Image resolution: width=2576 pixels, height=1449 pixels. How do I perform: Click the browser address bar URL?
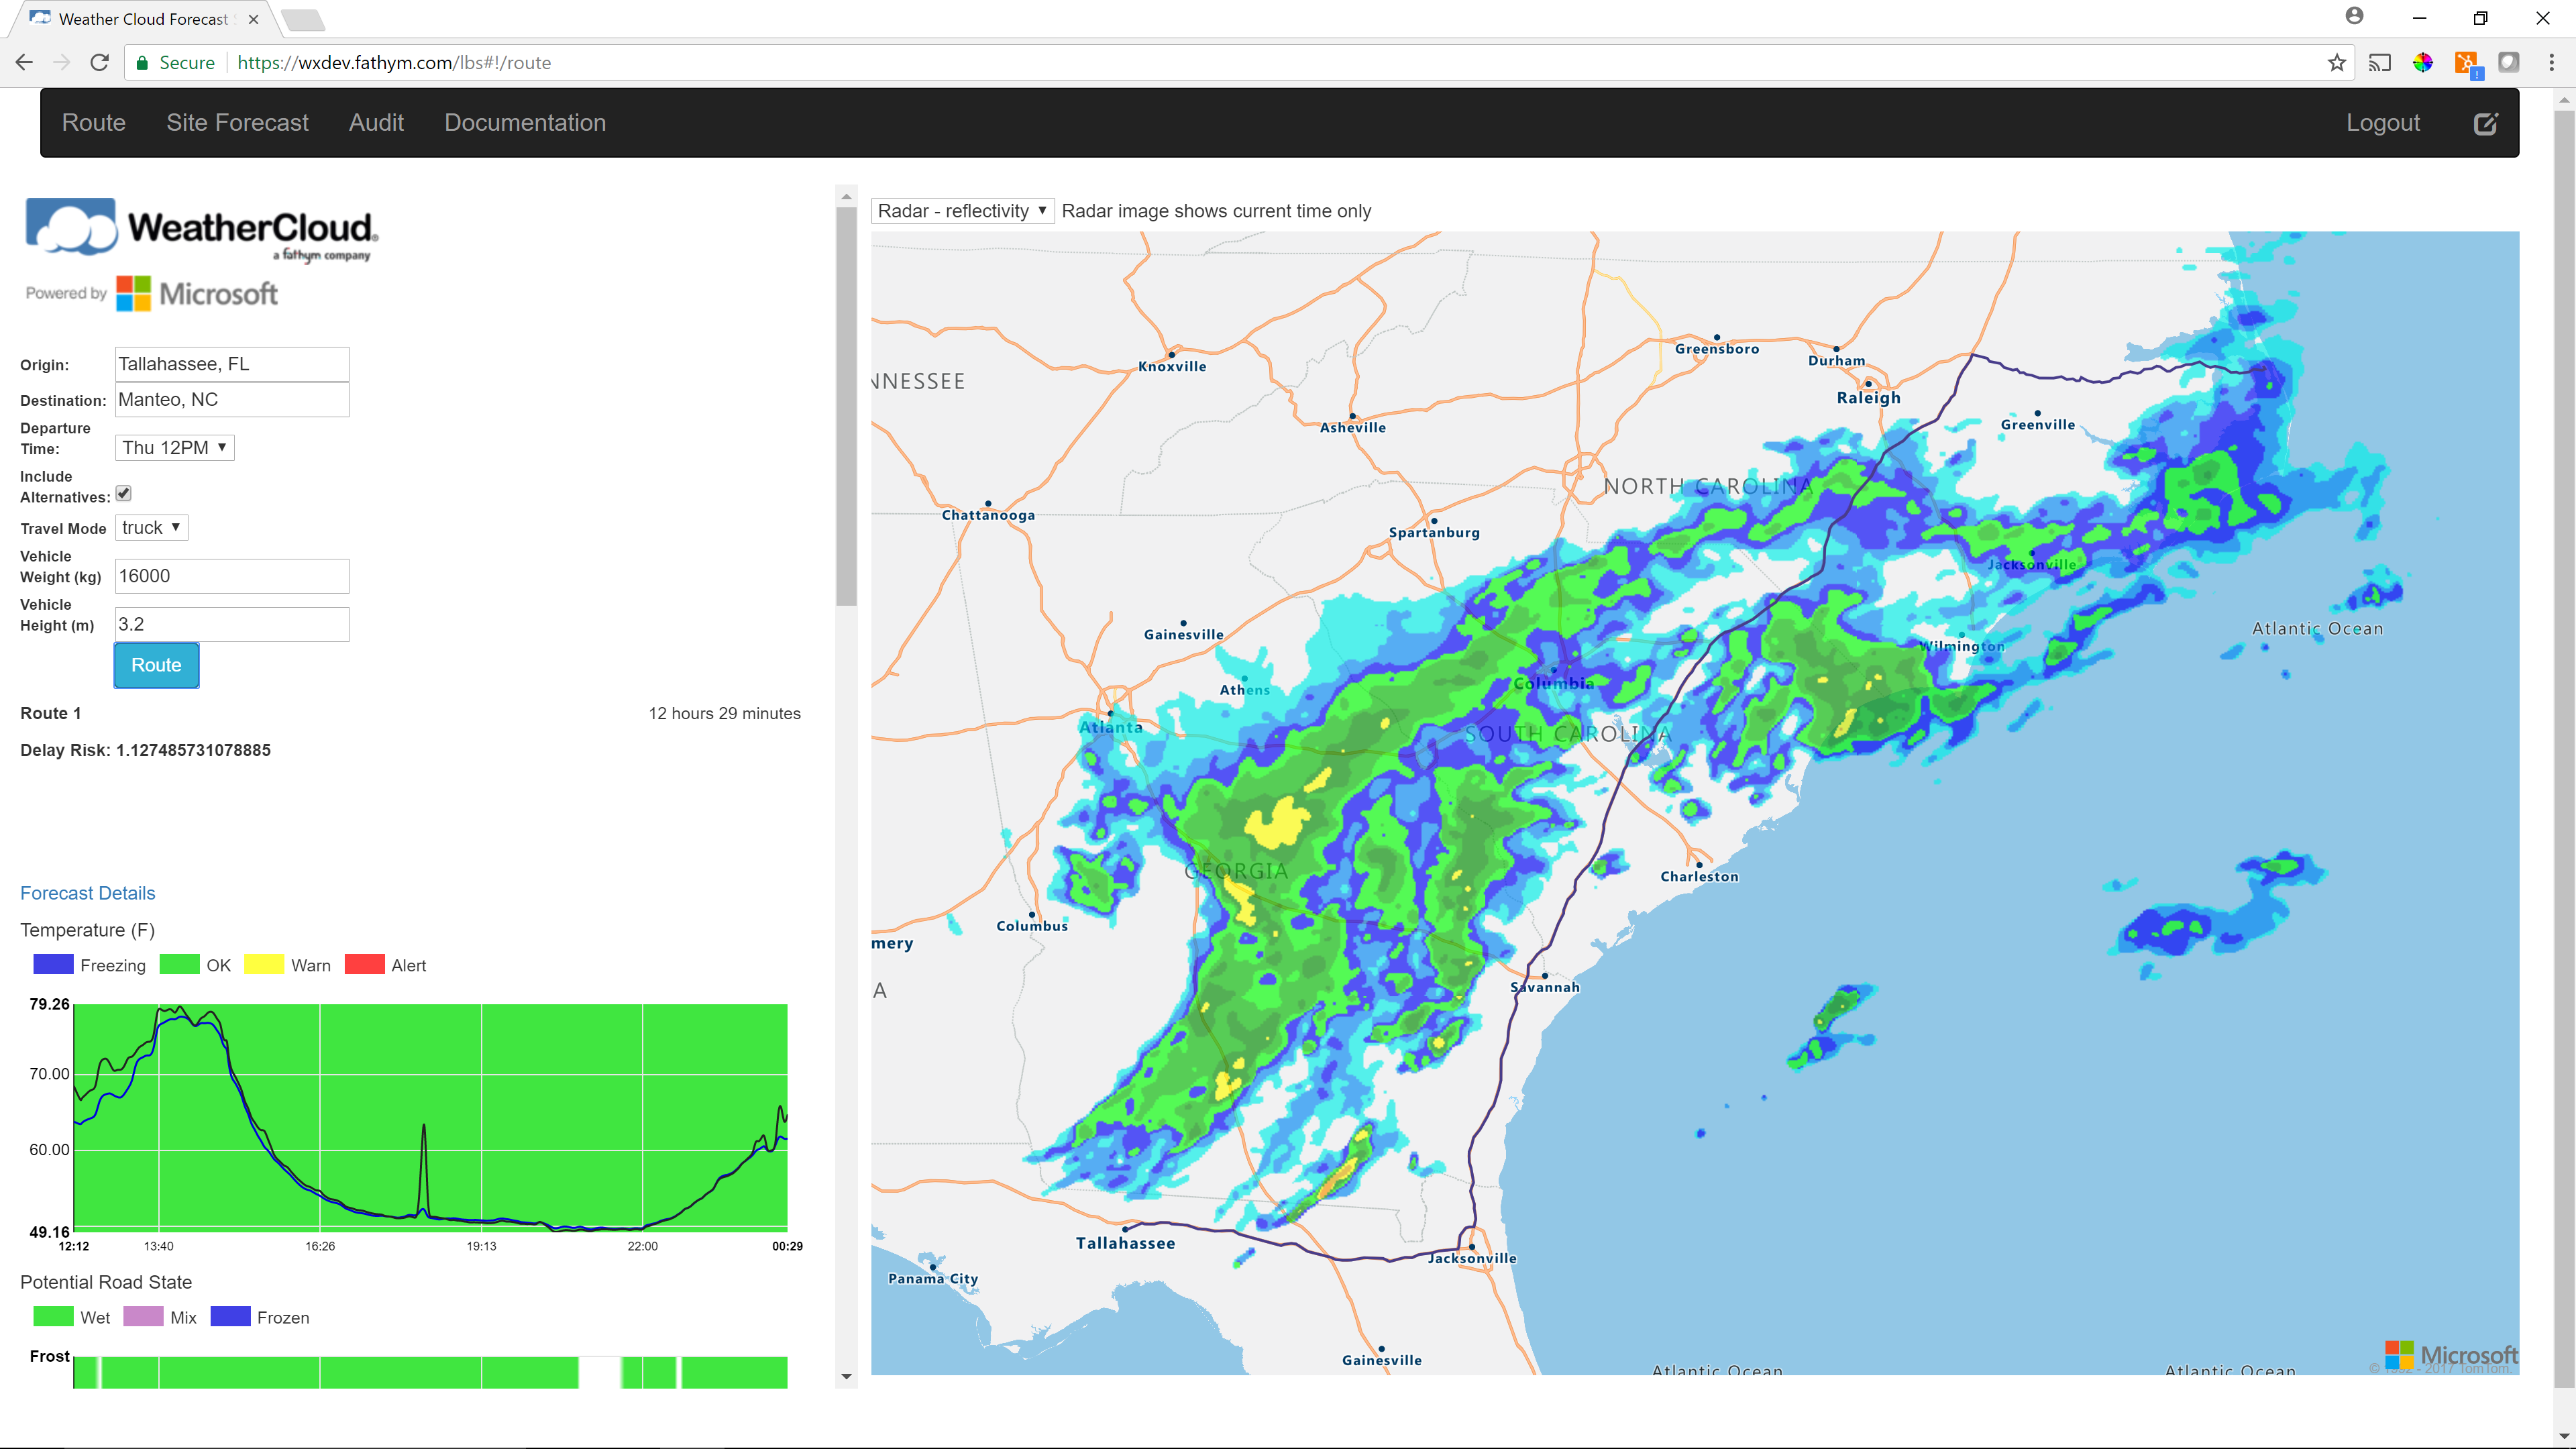coord(394,62)
